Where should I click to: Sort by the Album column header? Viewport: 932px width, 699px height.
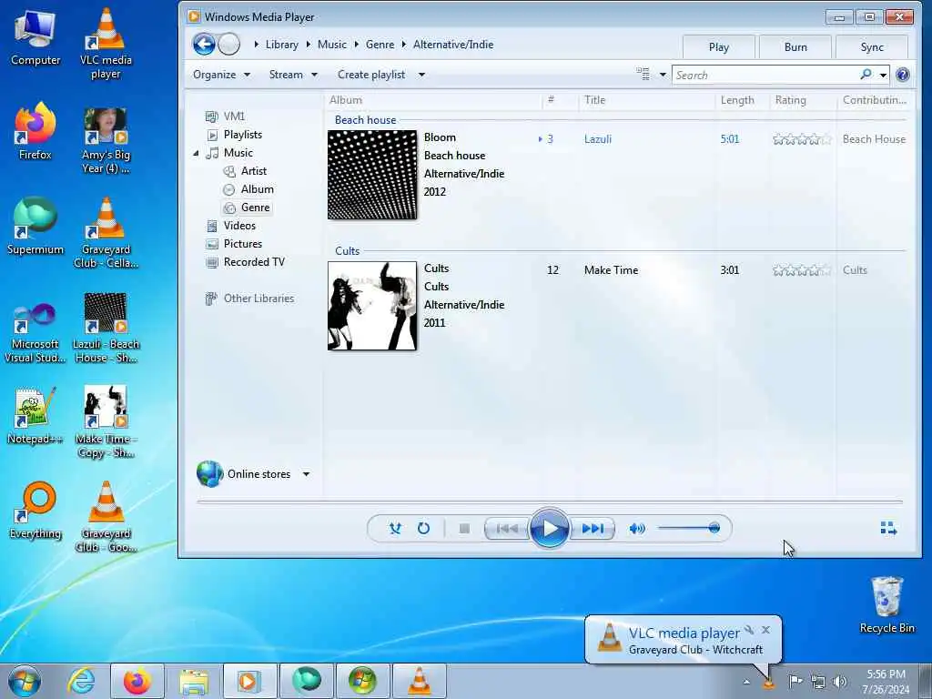[346, 100]
